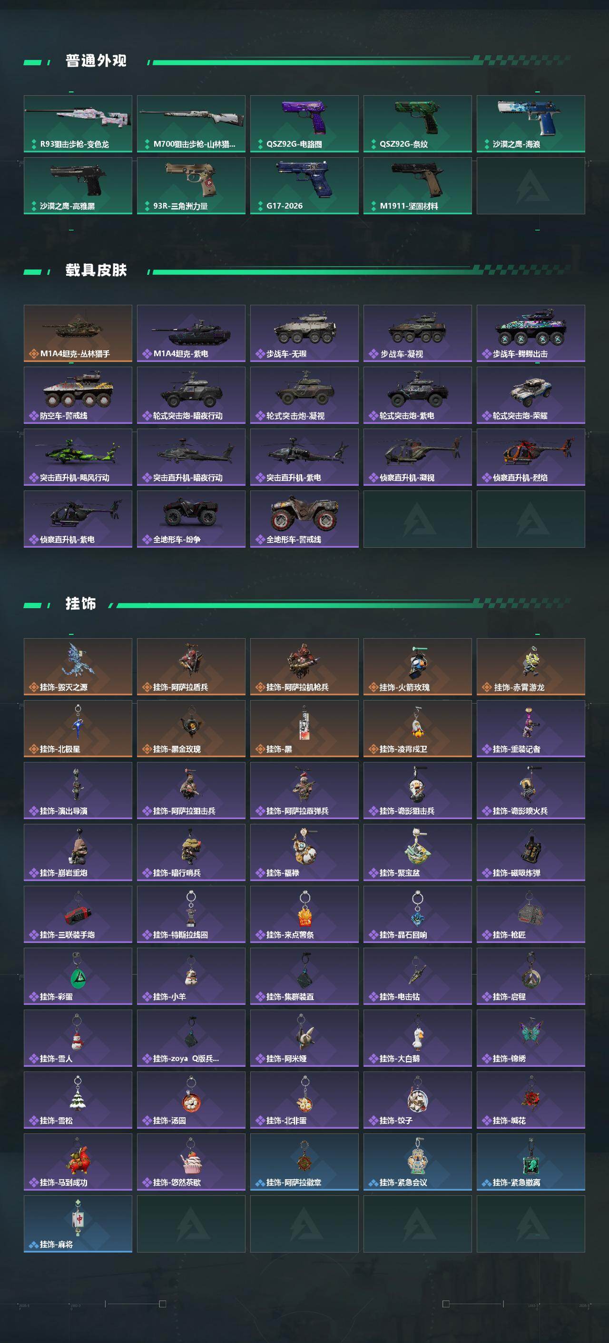Click the 挂饰-彩蛋 green egg charm
609x1343 pixels.
[x=78, y=976]
